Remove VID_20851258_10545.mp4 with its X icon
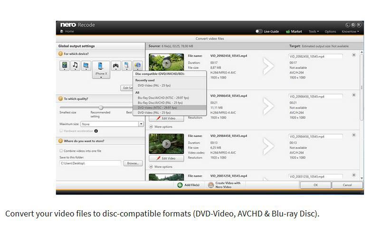This screenshot has width=371, height=225. click(354, 175)
